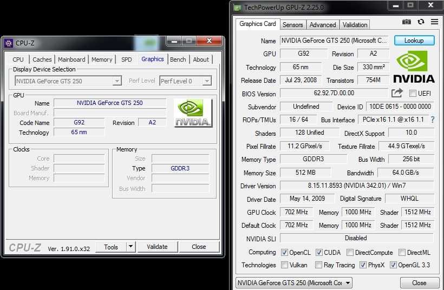Open the Tools dropdown arrow in CPU-Z

[x=130, y=247]
